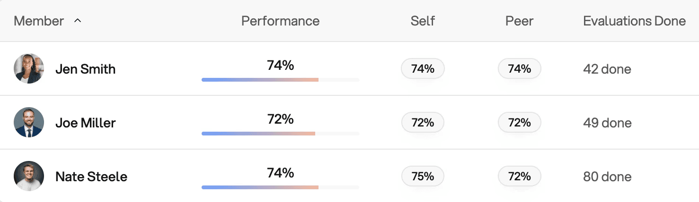Open Jen Smith's member name link
Viewport: 699px width, 202px height.
pos(86,69)
